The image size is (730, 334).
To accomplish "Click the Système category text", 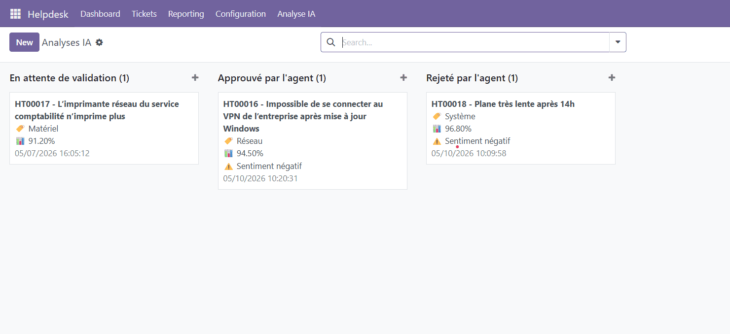I will 460,116.
